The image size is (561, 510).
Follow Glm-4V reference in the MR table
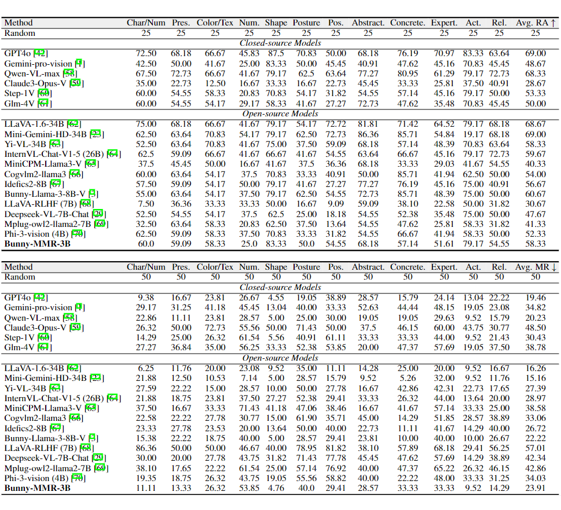[45, 347]
